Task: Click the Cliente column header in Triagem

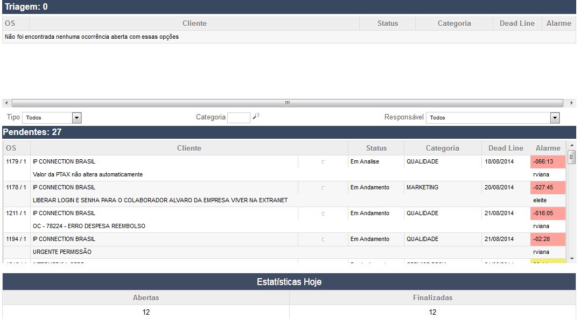Action: coord(194,23)
